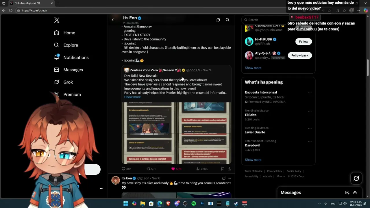Screen dimensions: 370x208
Task: Click the reply icon with 312 replies
Action: pyautogui.click(x=126, y=169)
